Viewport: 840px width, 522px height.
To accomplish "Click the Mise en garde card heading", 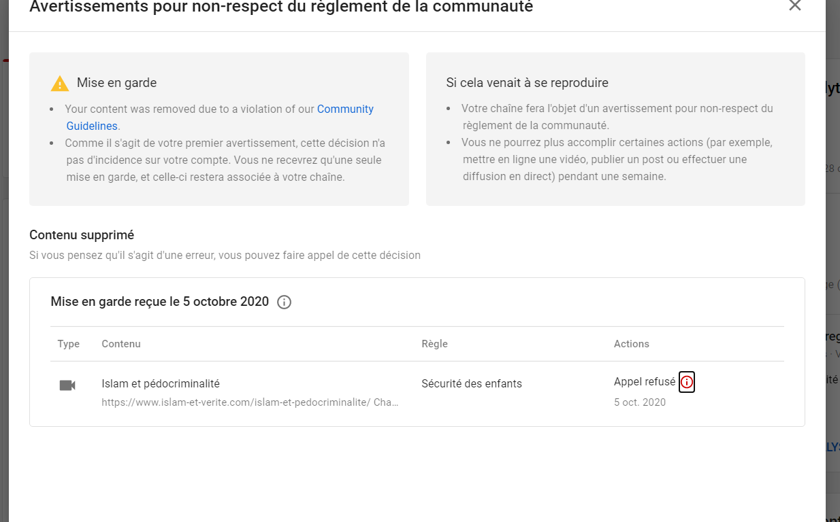I will click(x=117, y=83).
